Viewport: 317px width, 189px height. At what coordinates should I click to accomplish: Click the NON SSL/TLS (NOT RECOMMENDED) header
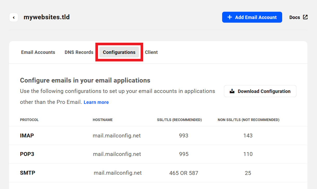249,120
